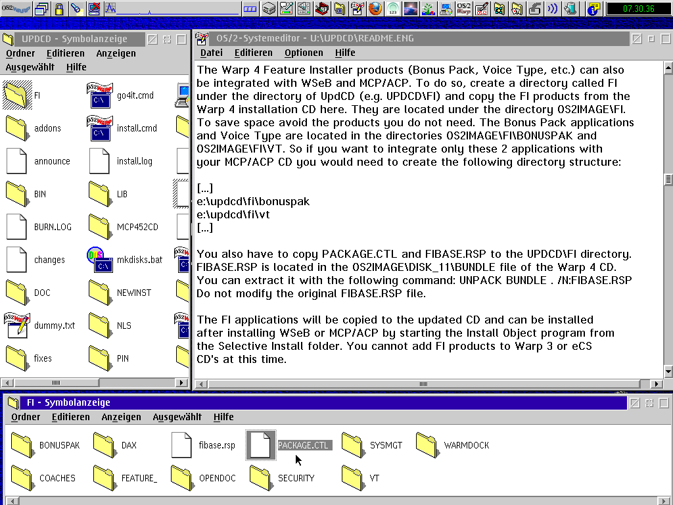Select the fixes folder in UPDCD window
The image size is (673, 505).
click(x=17, y=358)
